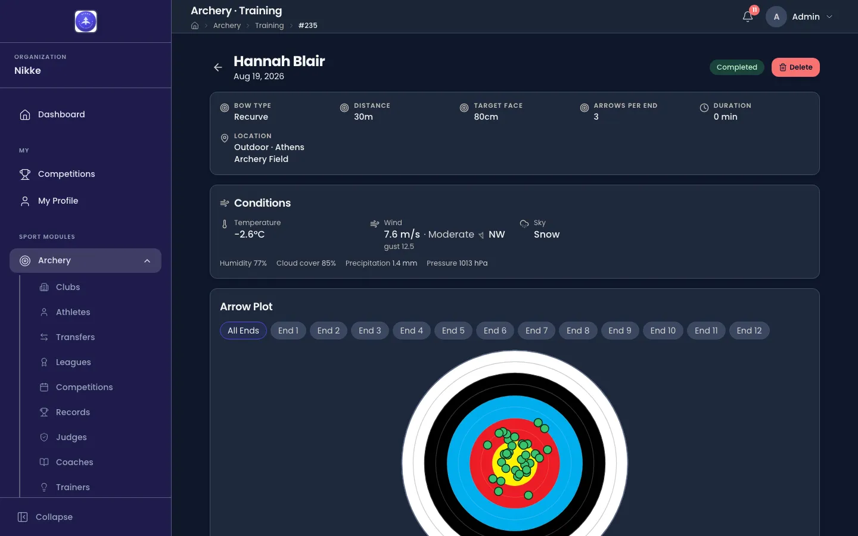Click the #235 breadcrumb entry
858x536 pixels.
[307, 26]
